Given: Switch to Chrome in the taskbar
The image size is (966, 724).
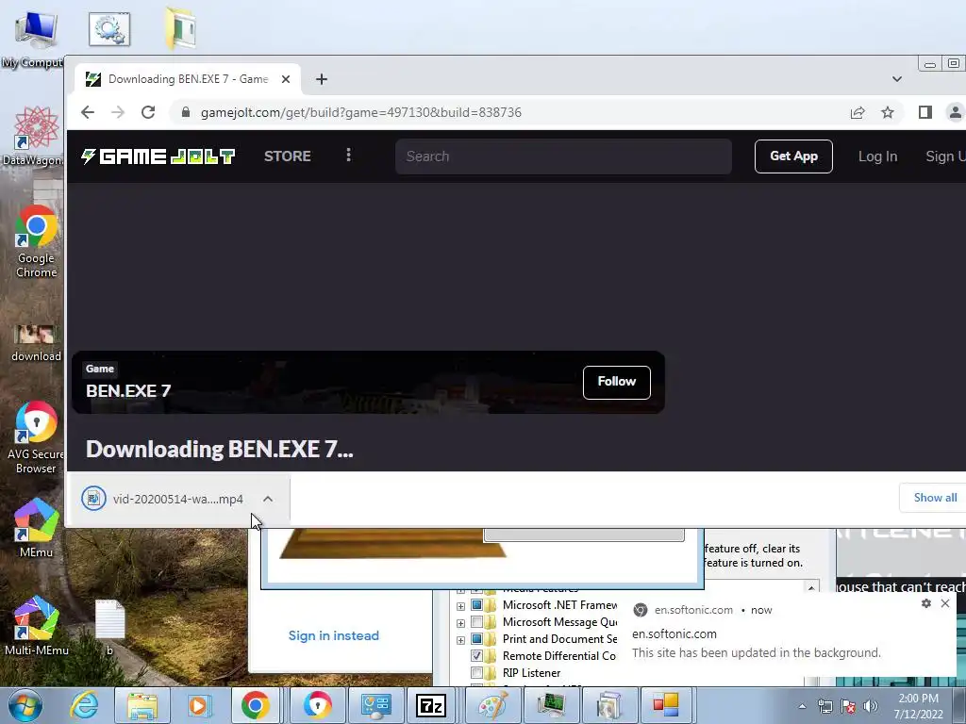Looking at the screenshot, I should pyautogui.click(x=255, y=705).
